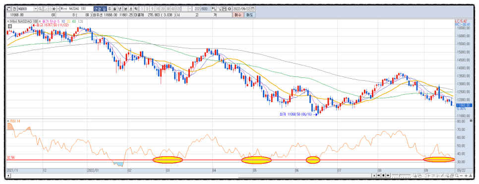Click the copy chart icon in bottom toolbar
The image size is (479, 184).
point(419,176)
